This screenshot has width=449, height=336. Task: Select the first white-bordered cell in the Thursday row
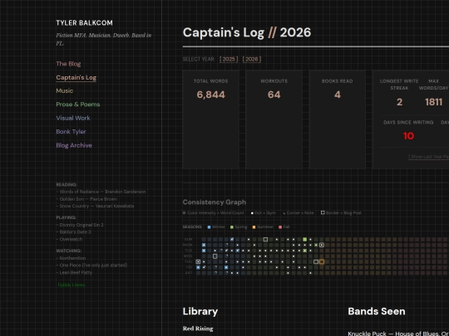pyautogui.click(x=198, y=261)
